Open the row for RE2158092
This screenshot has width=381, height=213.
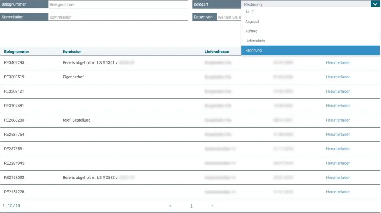(x=14, y=178)
